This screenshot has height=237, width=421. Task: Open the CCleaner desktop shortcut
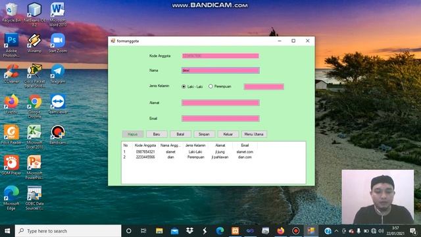click(x=11, y=74)
